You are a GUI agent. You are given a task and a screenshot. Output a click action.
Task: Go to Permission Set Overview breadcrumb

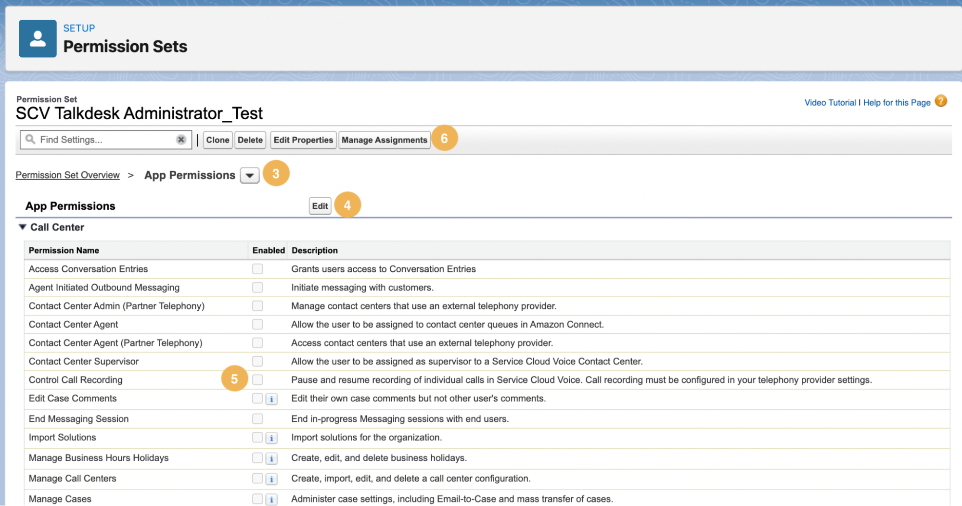pos(67,175)
